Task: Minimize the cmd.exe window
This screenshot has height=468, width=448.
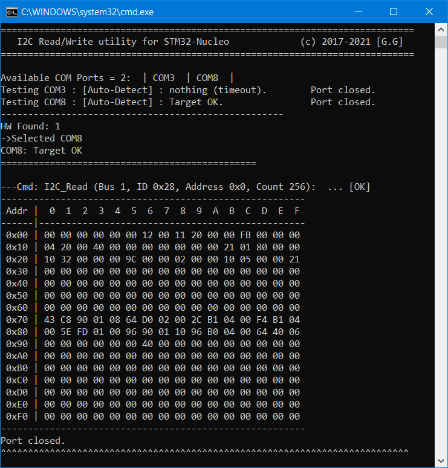Action: pos(359,11)
